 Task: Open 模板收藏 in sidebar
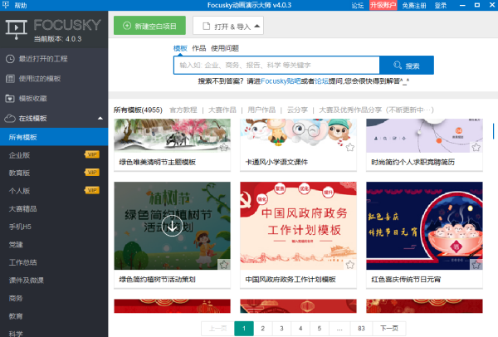coord(54,99)
